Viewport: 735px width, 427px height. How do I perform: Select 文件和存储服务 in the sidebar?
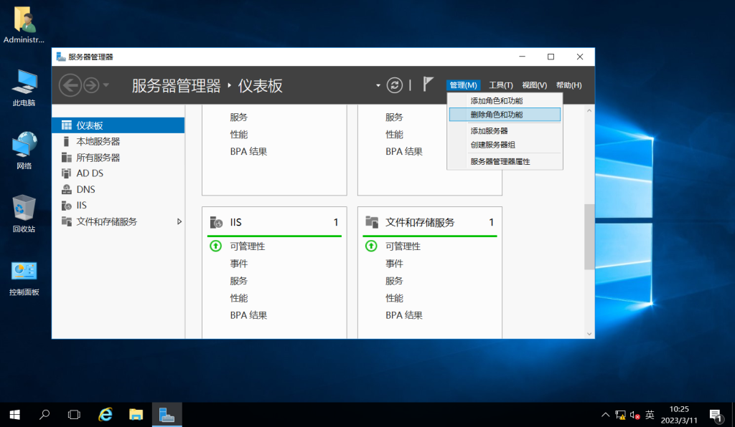pos(118,221)
